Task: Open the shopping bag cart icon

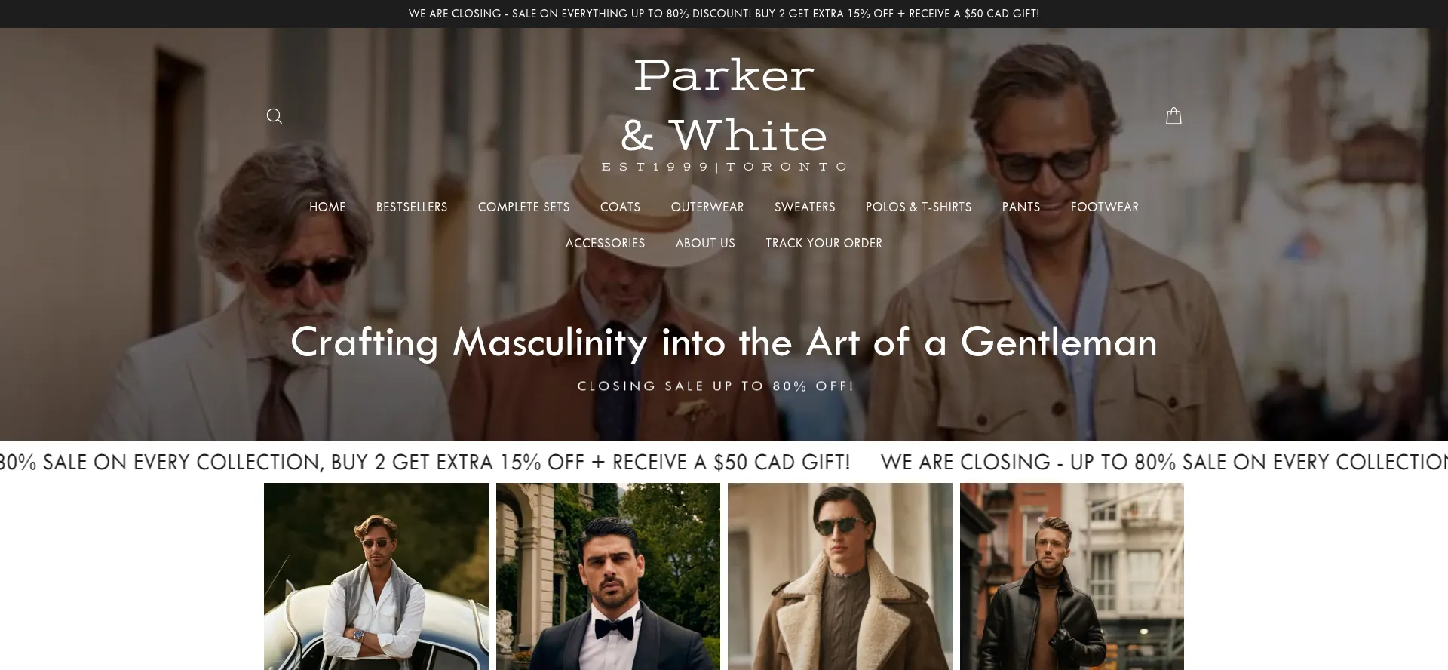Action: (1173, 116)
